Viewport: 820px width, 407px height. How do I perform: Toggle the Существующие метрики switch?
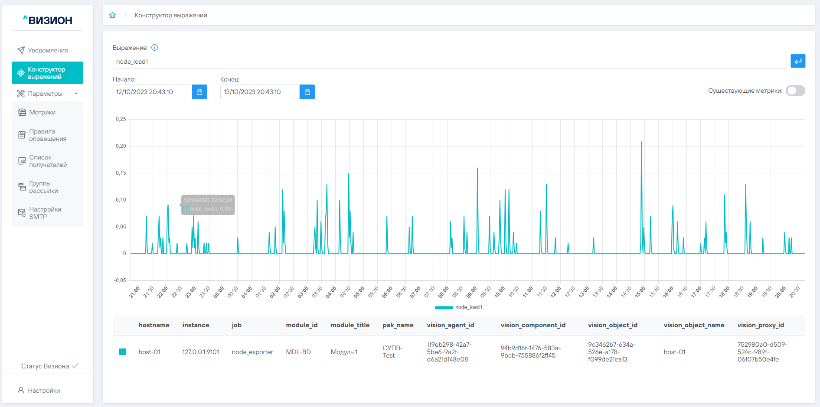795,91
